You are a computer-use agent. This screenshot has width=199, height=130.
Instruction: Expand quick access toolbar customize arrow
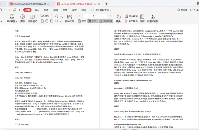20,10
